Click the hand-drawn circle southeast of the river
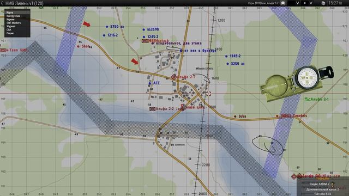This screenshot has height=196, width=349. 268,145
